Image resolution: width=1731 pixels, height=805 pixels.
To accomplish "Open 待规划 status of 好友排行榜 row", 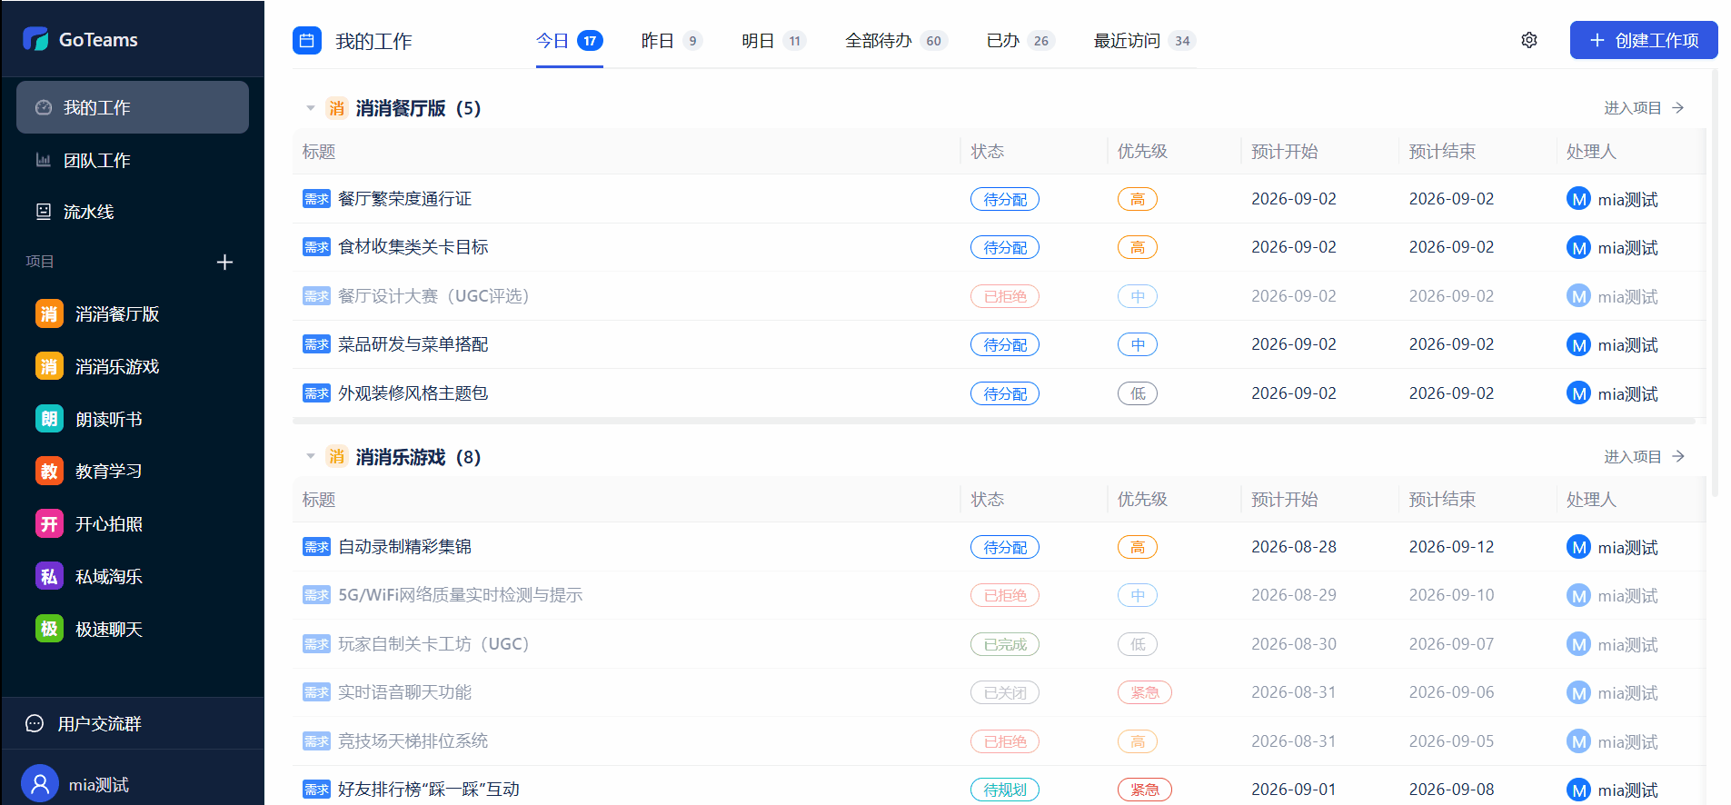I will pyautogui.click(x=1005, y=790).
